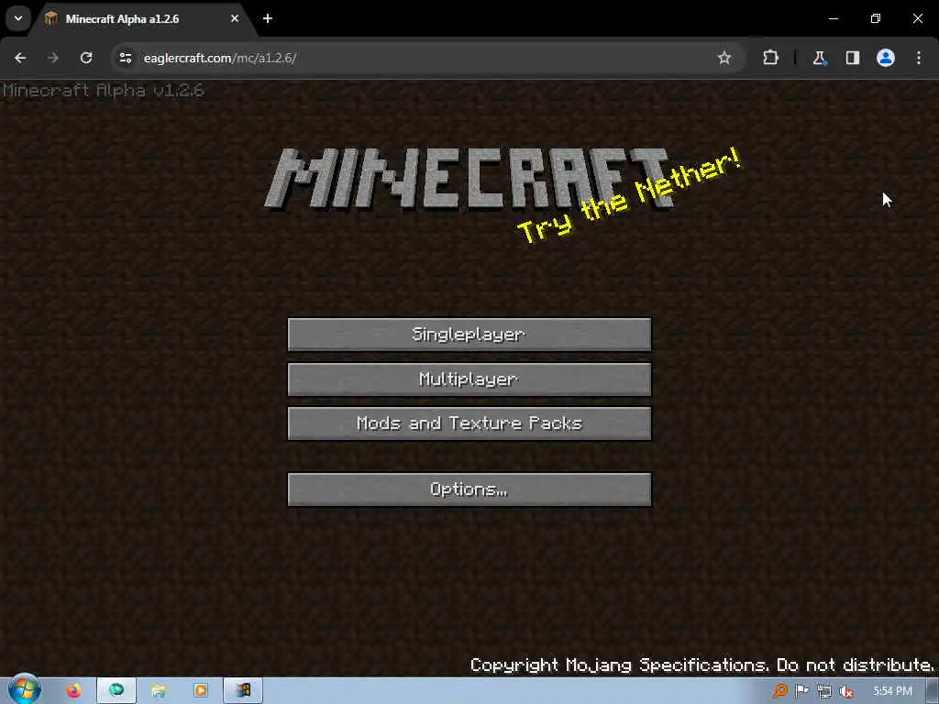Toggle the browser side panel
Viewport: 939px width, 704px height.
click(853, 58)
